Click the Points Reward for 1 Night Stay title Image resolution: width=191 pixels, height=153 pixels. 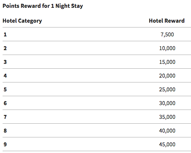43,6
